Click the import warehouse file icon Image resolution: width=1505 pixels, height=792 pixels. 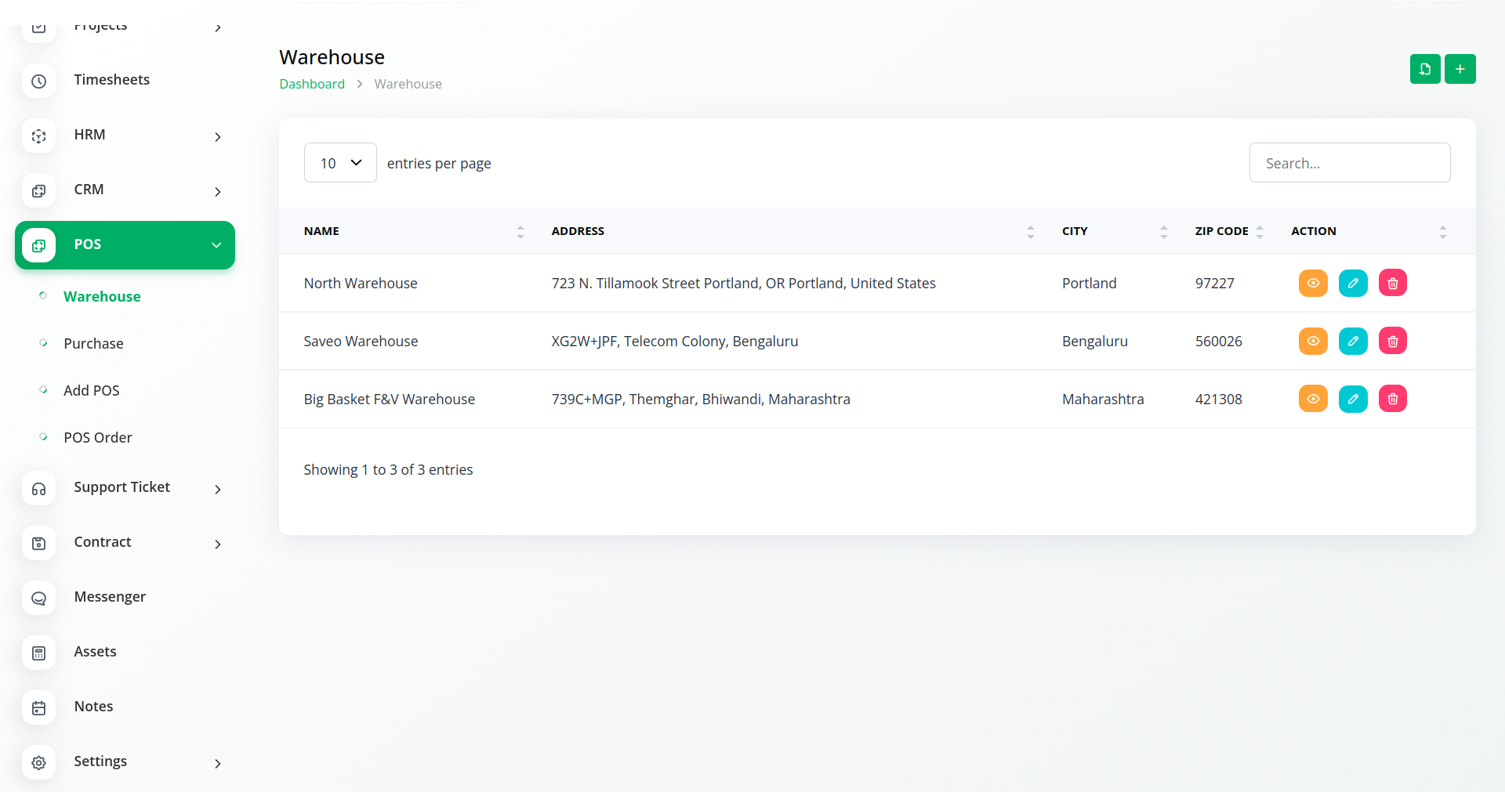(x=1424, y=69)
